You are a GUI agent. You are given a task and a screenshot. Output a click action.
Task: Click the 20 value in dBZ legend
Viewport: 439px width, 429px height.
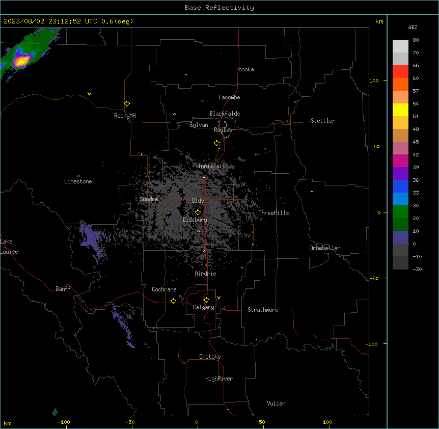(416, 218)
